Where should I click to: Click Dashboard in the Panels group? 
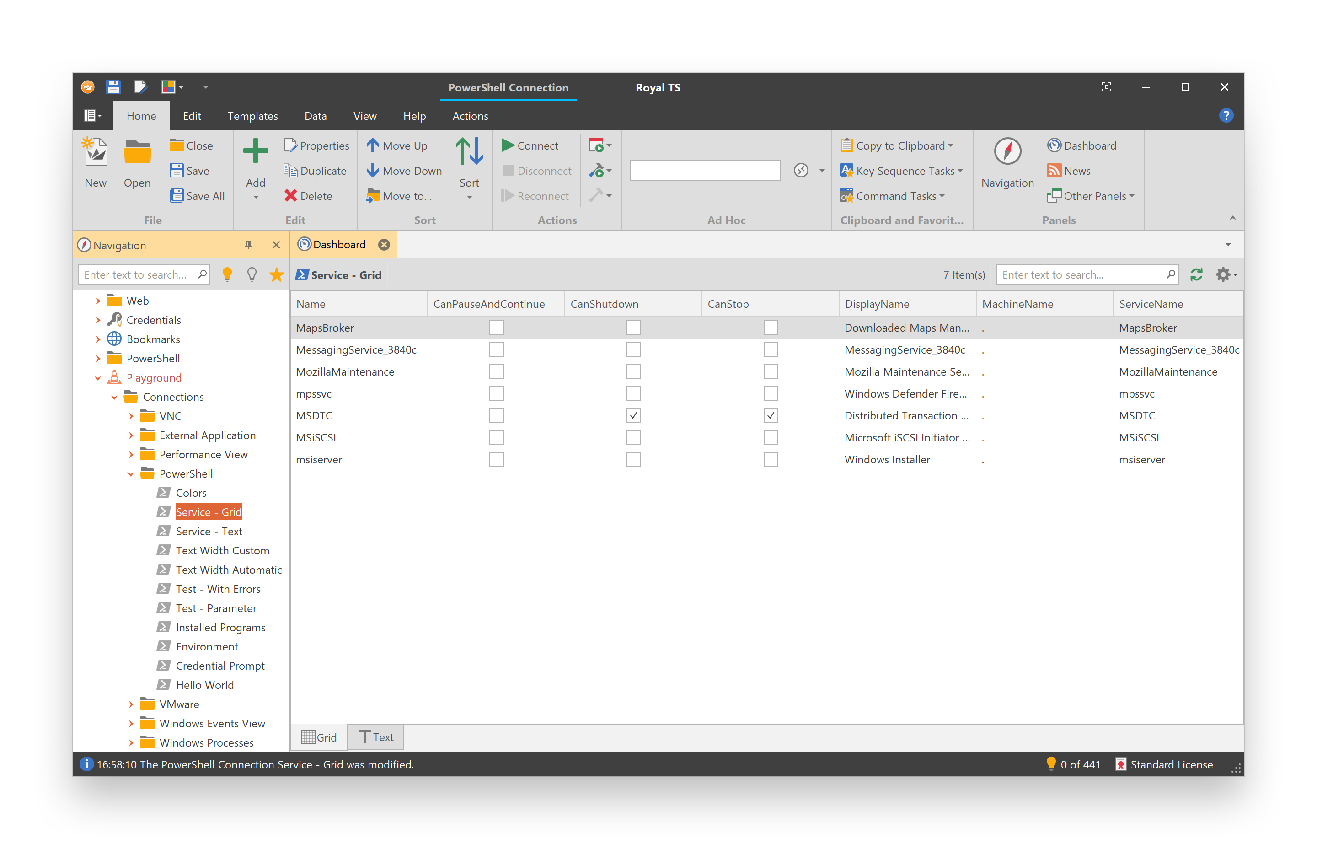1081,145
